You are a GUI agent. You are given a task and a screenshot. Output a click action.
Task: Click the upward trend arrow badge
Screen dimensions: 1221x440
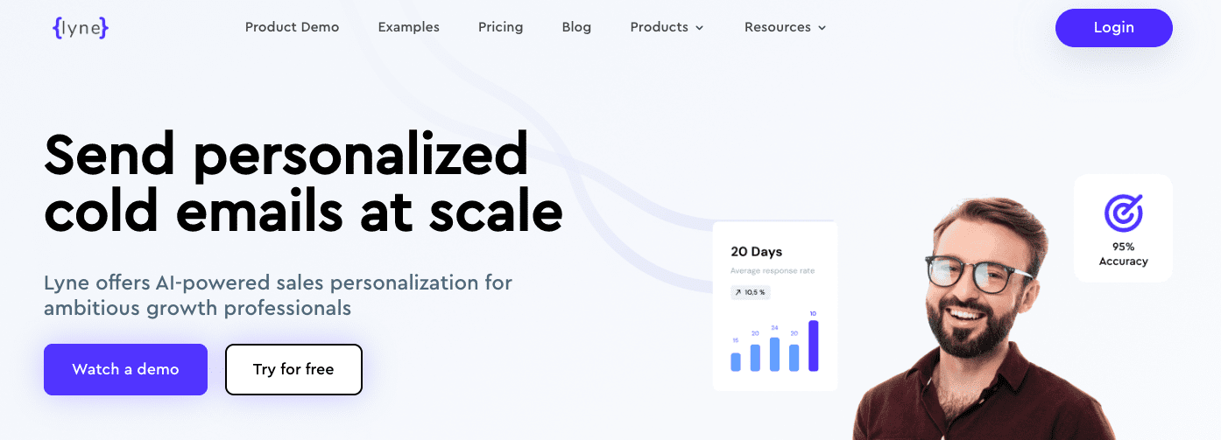tap(738, 292)
